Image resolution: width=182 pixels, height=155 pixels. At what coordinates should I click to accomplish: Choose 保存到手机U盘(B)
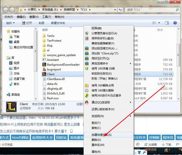[109, 38]
